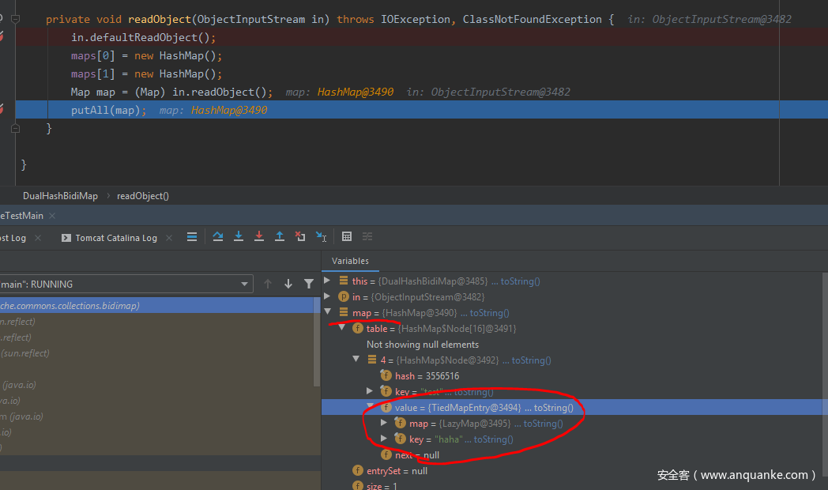Expand the map LazyMap@3495 node
This screenshot has width=828, height=490.
tap(384, 423)
